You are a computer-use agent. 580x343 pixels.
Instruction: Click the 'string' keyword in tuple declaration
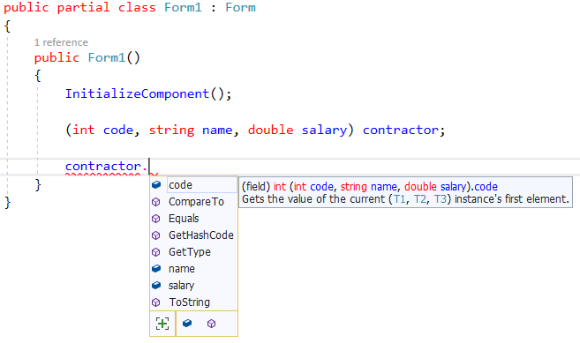pyautogui.click(x=171, y=130)
